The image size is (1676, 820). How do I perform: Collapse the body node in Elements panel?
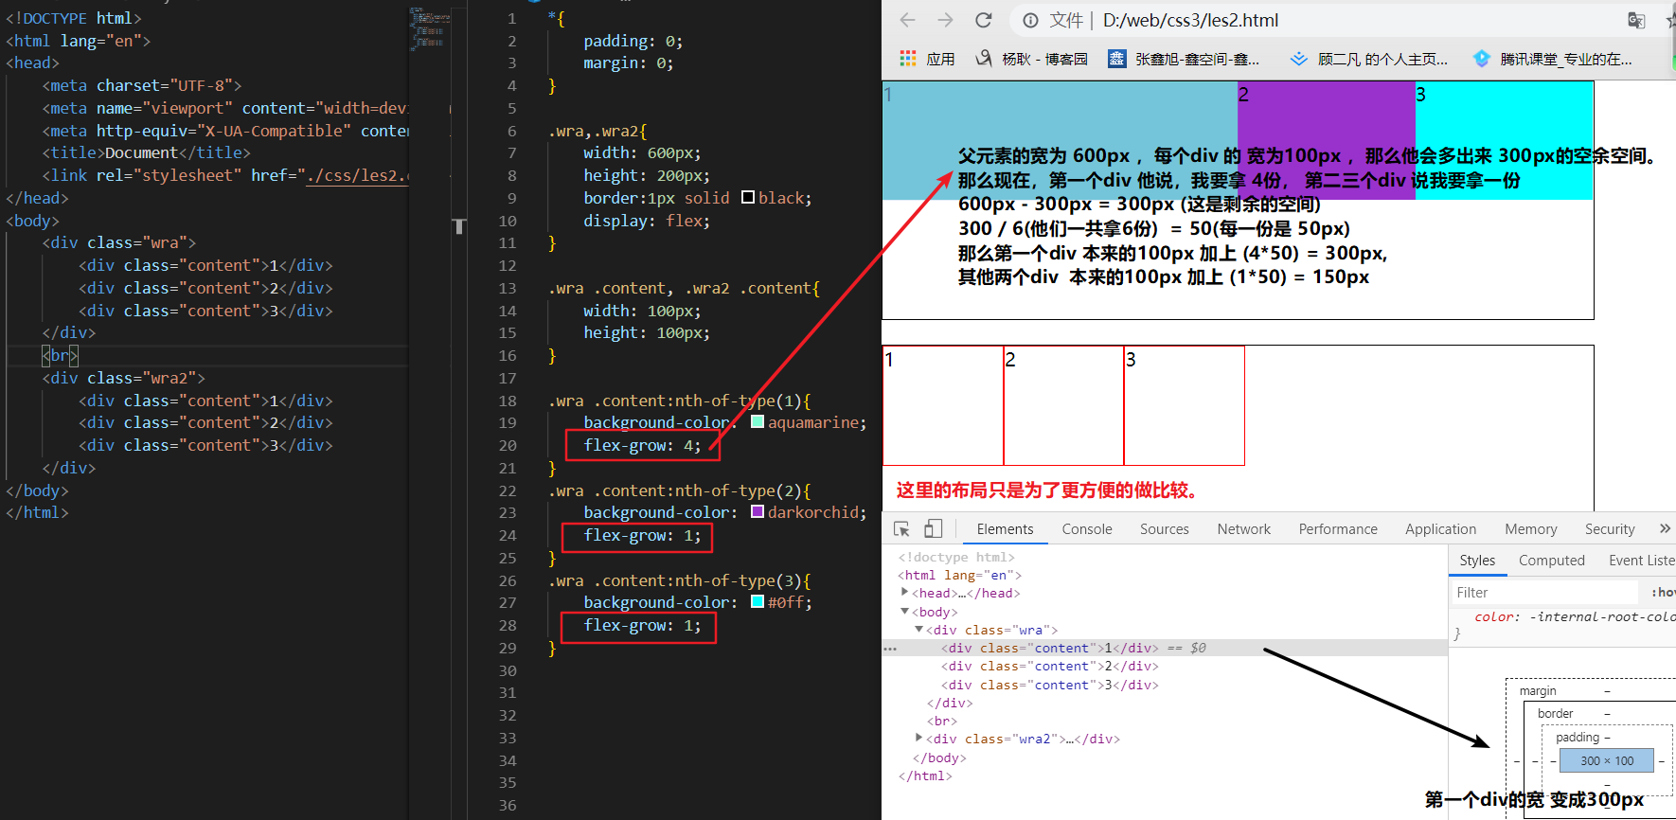pyautogui.click(x=905, y=612)
